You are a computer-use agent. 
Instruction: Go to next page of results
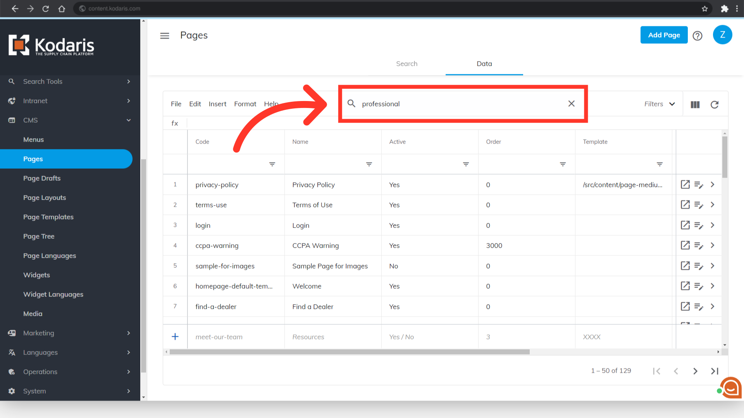[x=695, y=371]
